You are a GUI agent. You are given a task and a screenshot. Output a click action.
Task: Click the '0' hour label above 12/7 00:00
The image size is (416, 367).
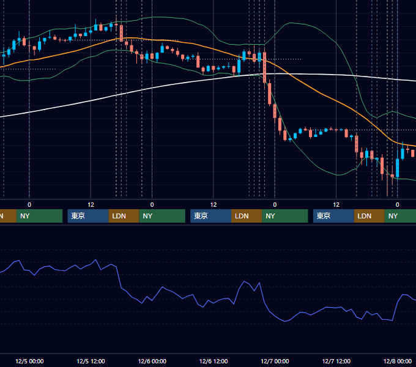pos(275,205)
